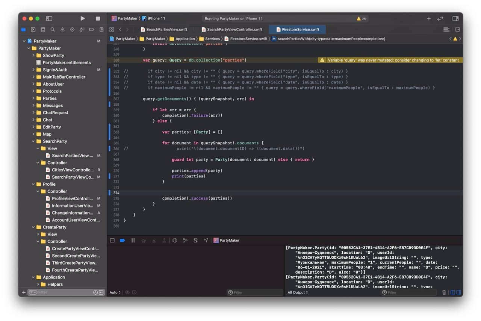Open All Output console selector
The height and width of the screenshot is (321, 481).
[x=298, y=292]
